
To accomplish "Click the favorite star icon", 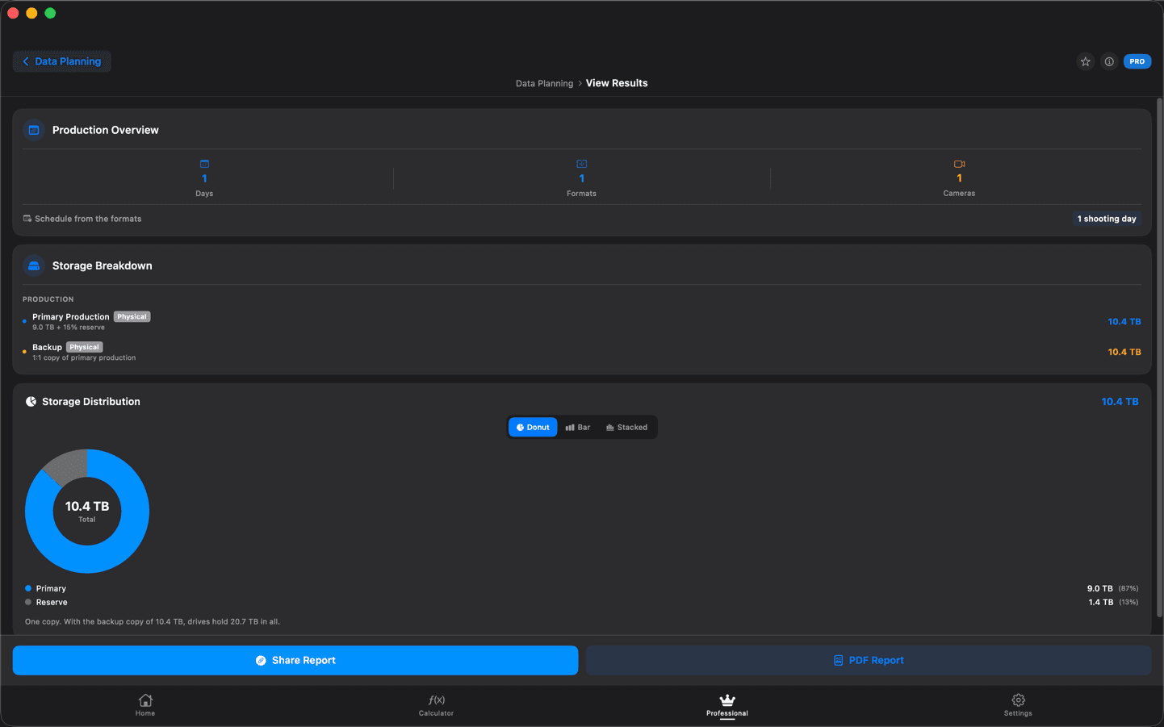I will click(1086, 61).
